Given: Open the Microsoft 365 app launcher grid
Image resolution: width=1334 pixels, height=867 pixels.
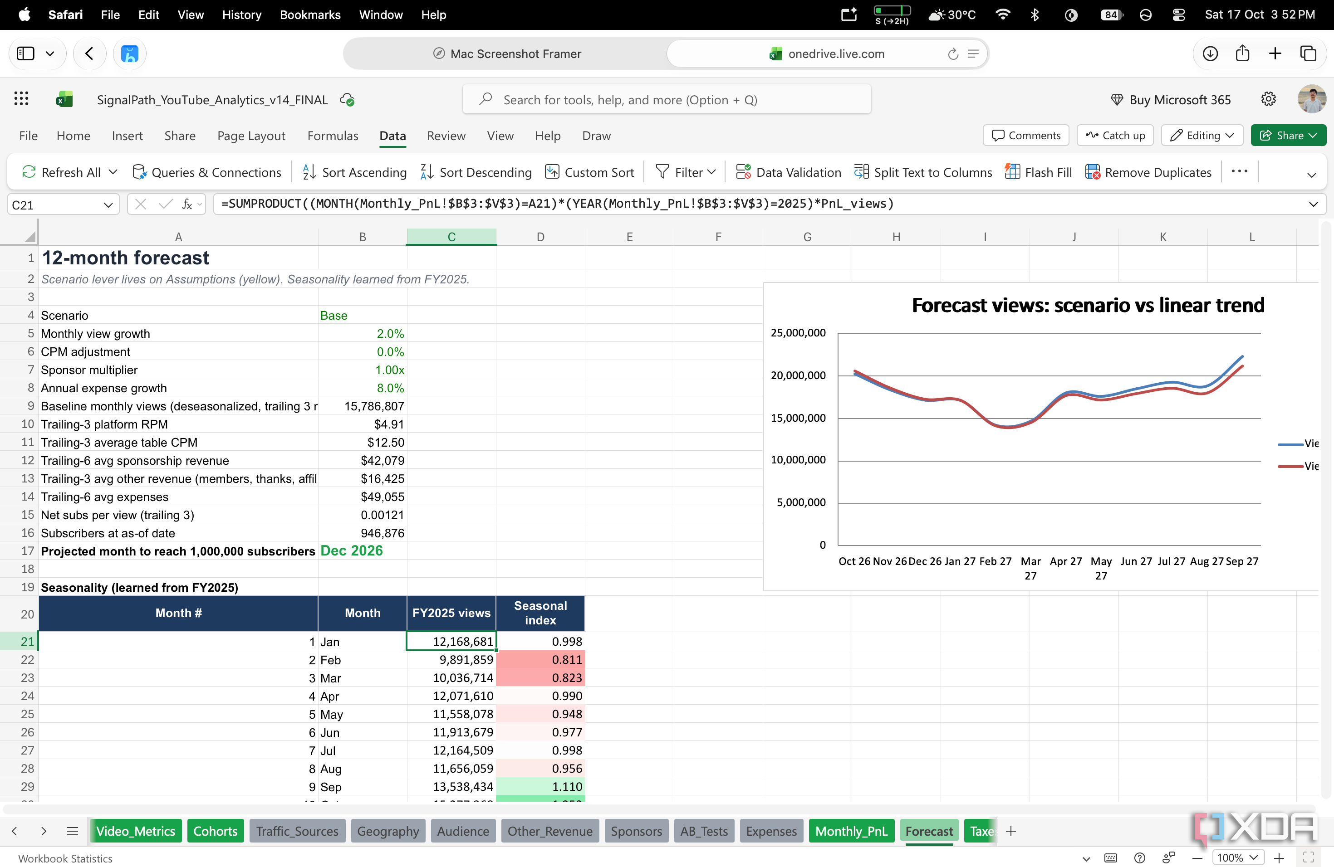Looking at the screenshot, I should tap(21, 99).
